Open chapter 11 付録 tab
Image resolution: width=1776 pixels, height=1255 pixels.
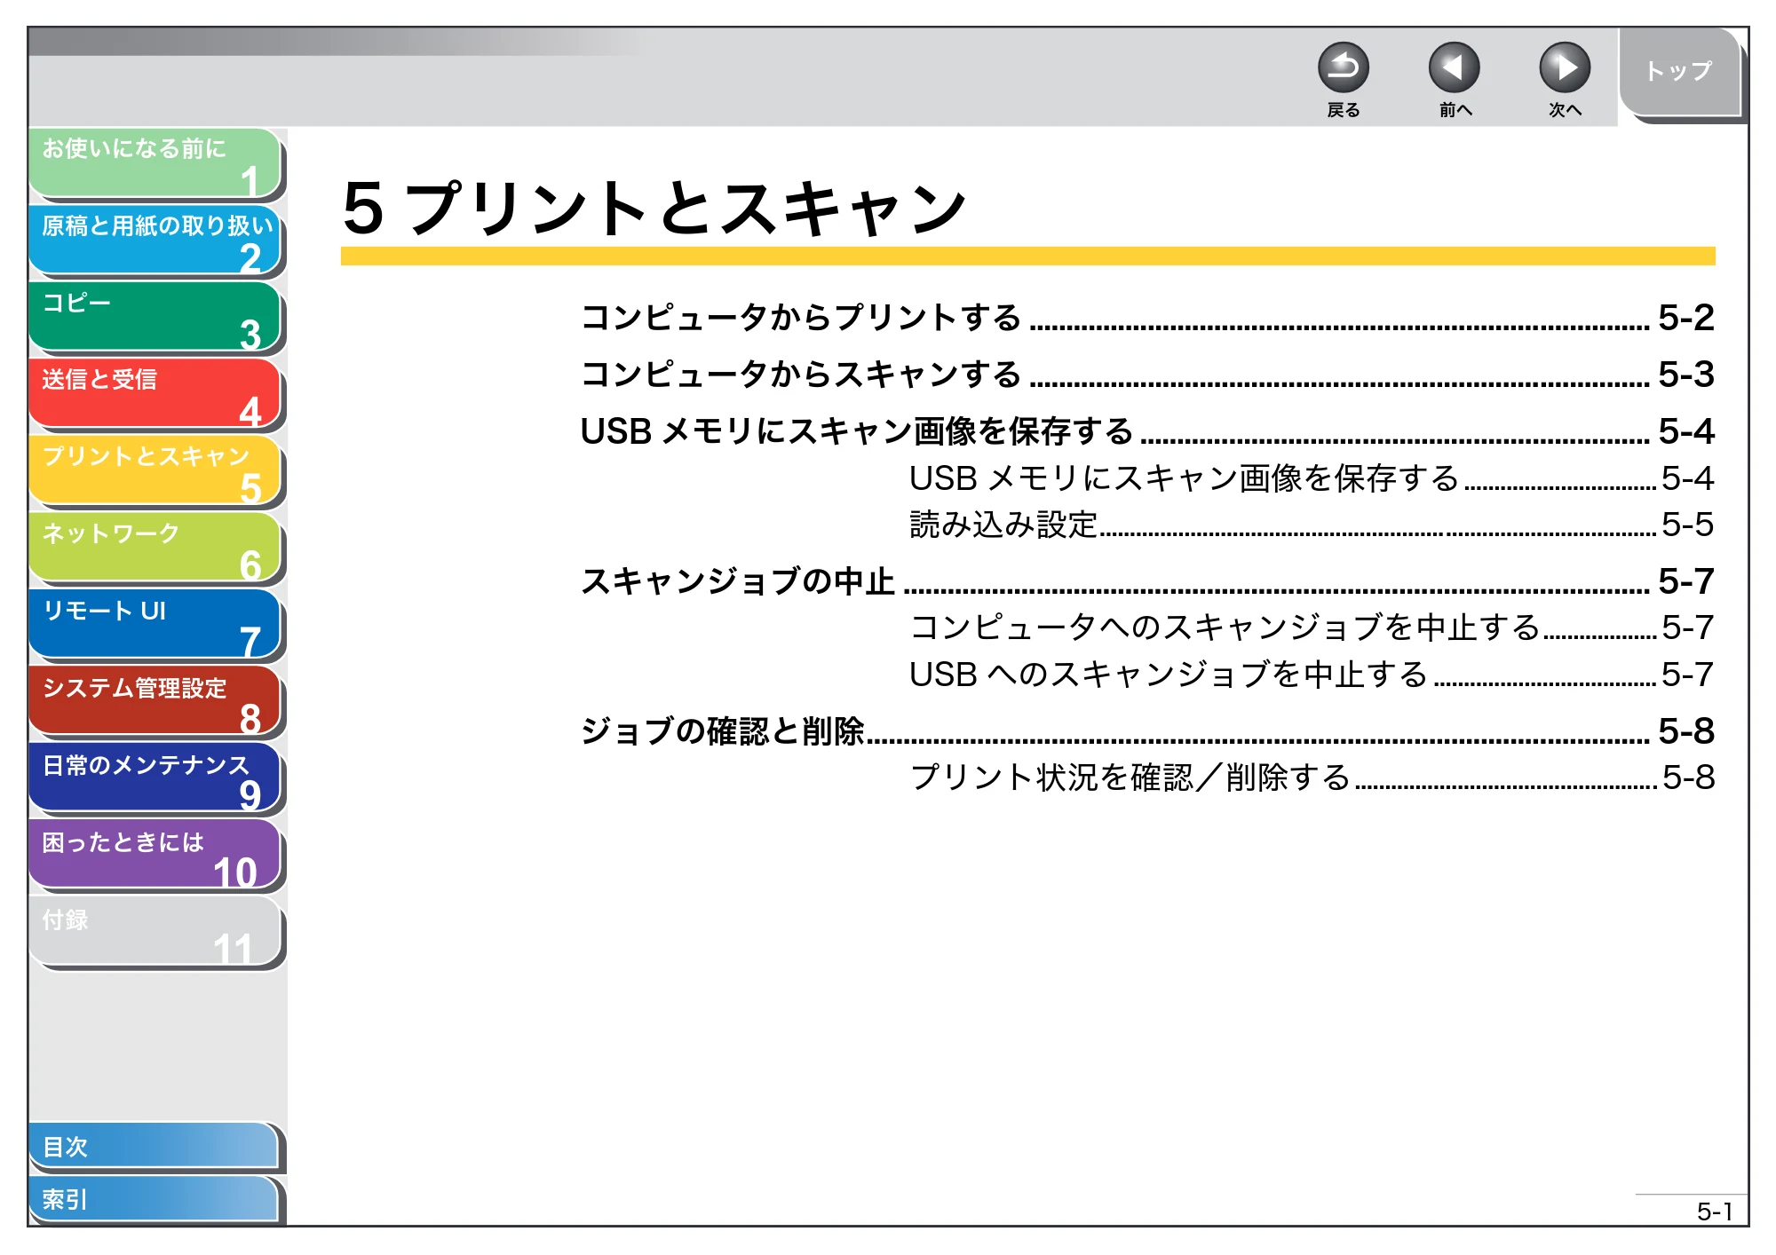tap(155, 932)
